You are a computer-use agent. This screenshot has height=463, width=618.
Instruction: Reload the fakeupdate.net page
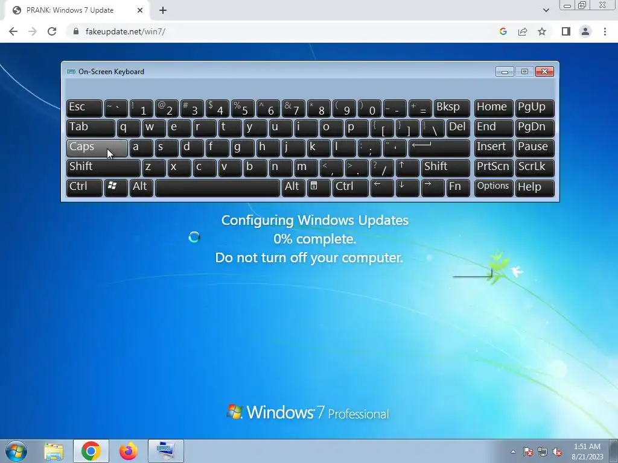click(52, 31)
